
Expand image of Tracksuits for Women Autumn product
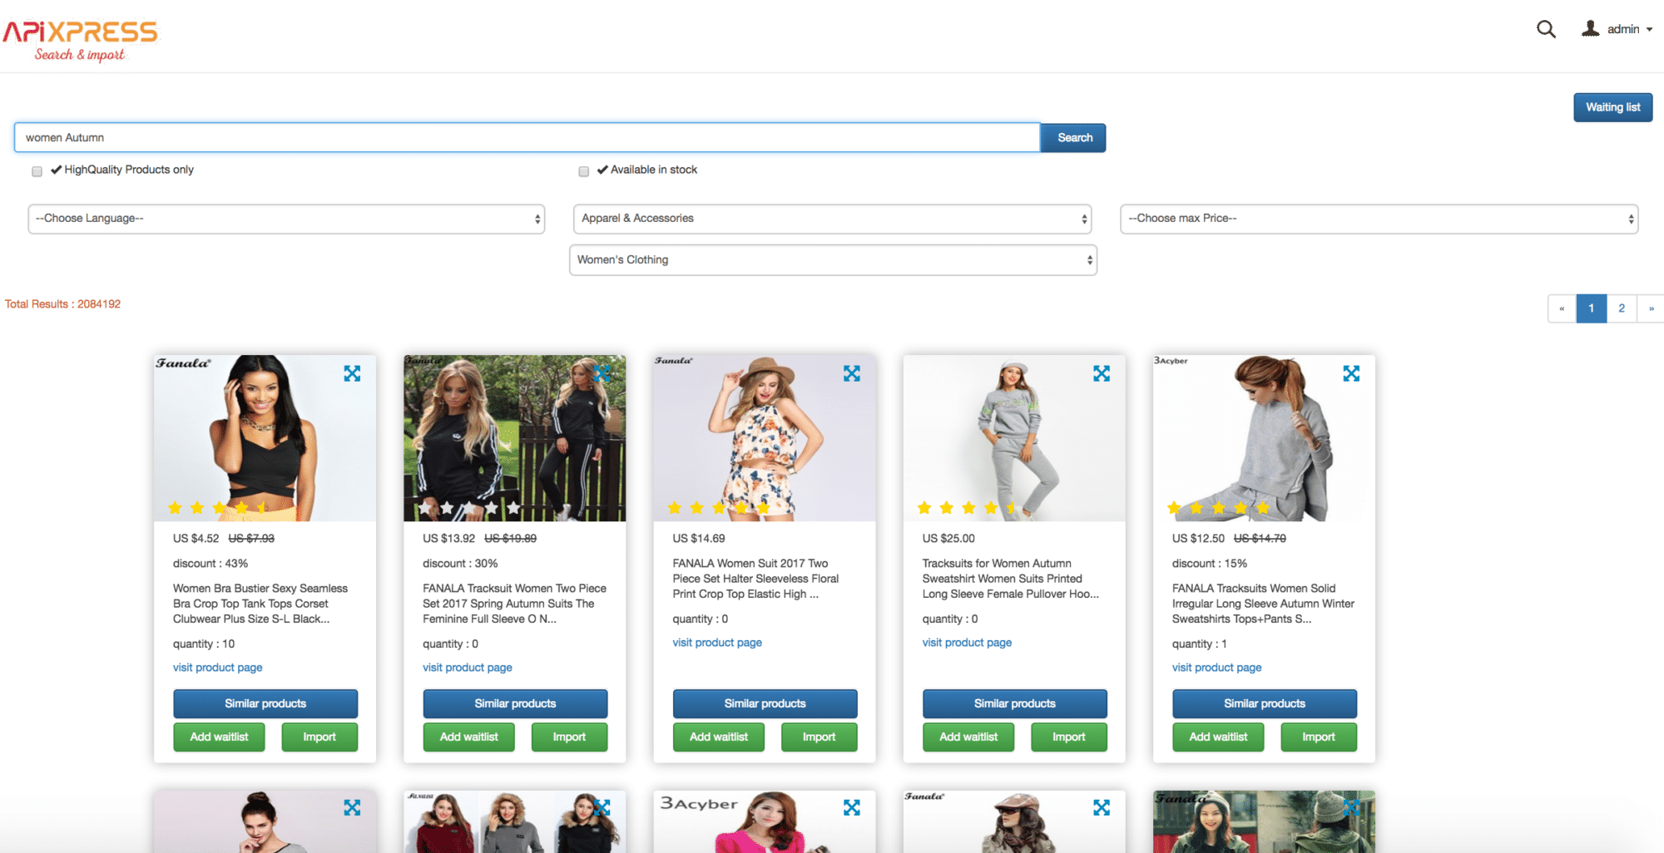pyautogui.click(x=1102, y=373)
